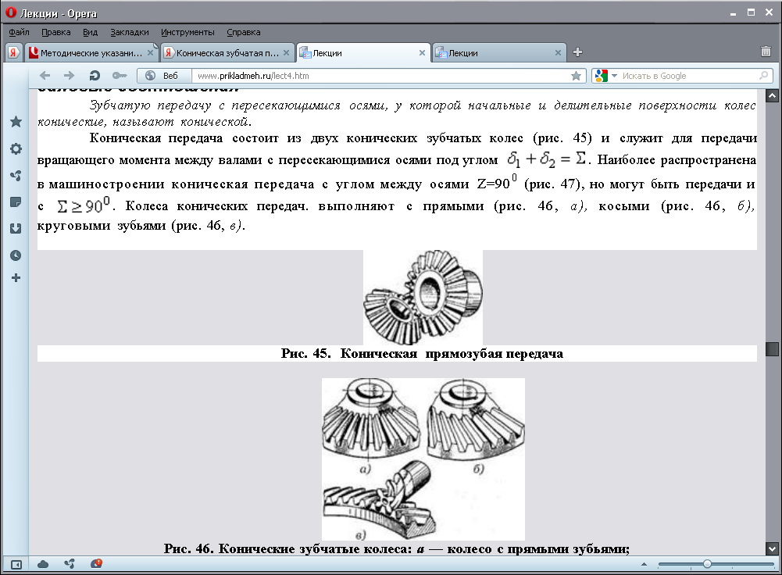Open the Notes panel in sidebar

click(x=16, y=202)
